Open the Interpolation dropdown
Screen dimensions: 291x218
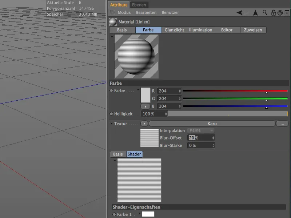(x=201, y=130)
